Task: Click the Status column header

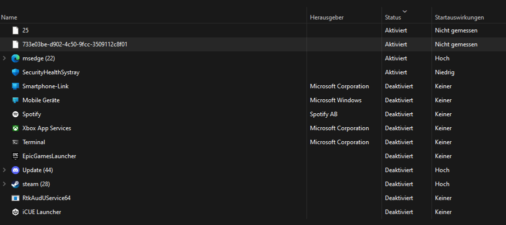Action: (x=393, y=17)
